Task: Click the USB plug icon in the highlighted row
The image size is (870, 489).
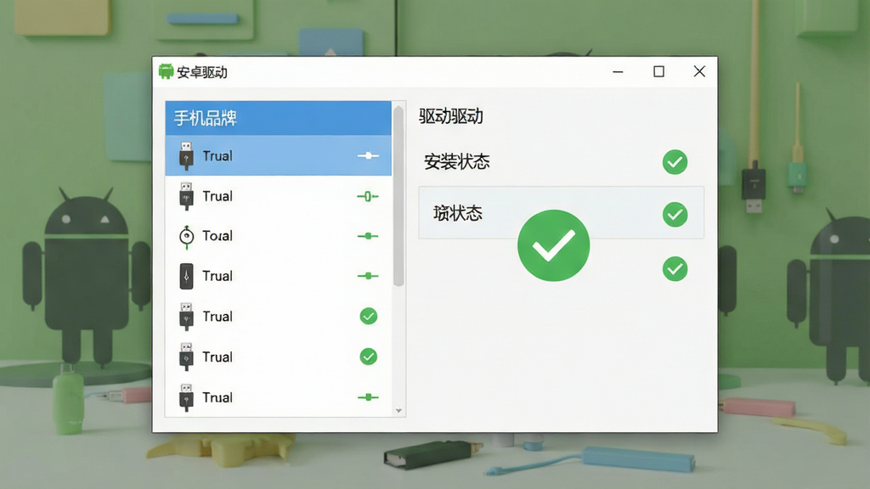Action: click(x=186, y=156)
